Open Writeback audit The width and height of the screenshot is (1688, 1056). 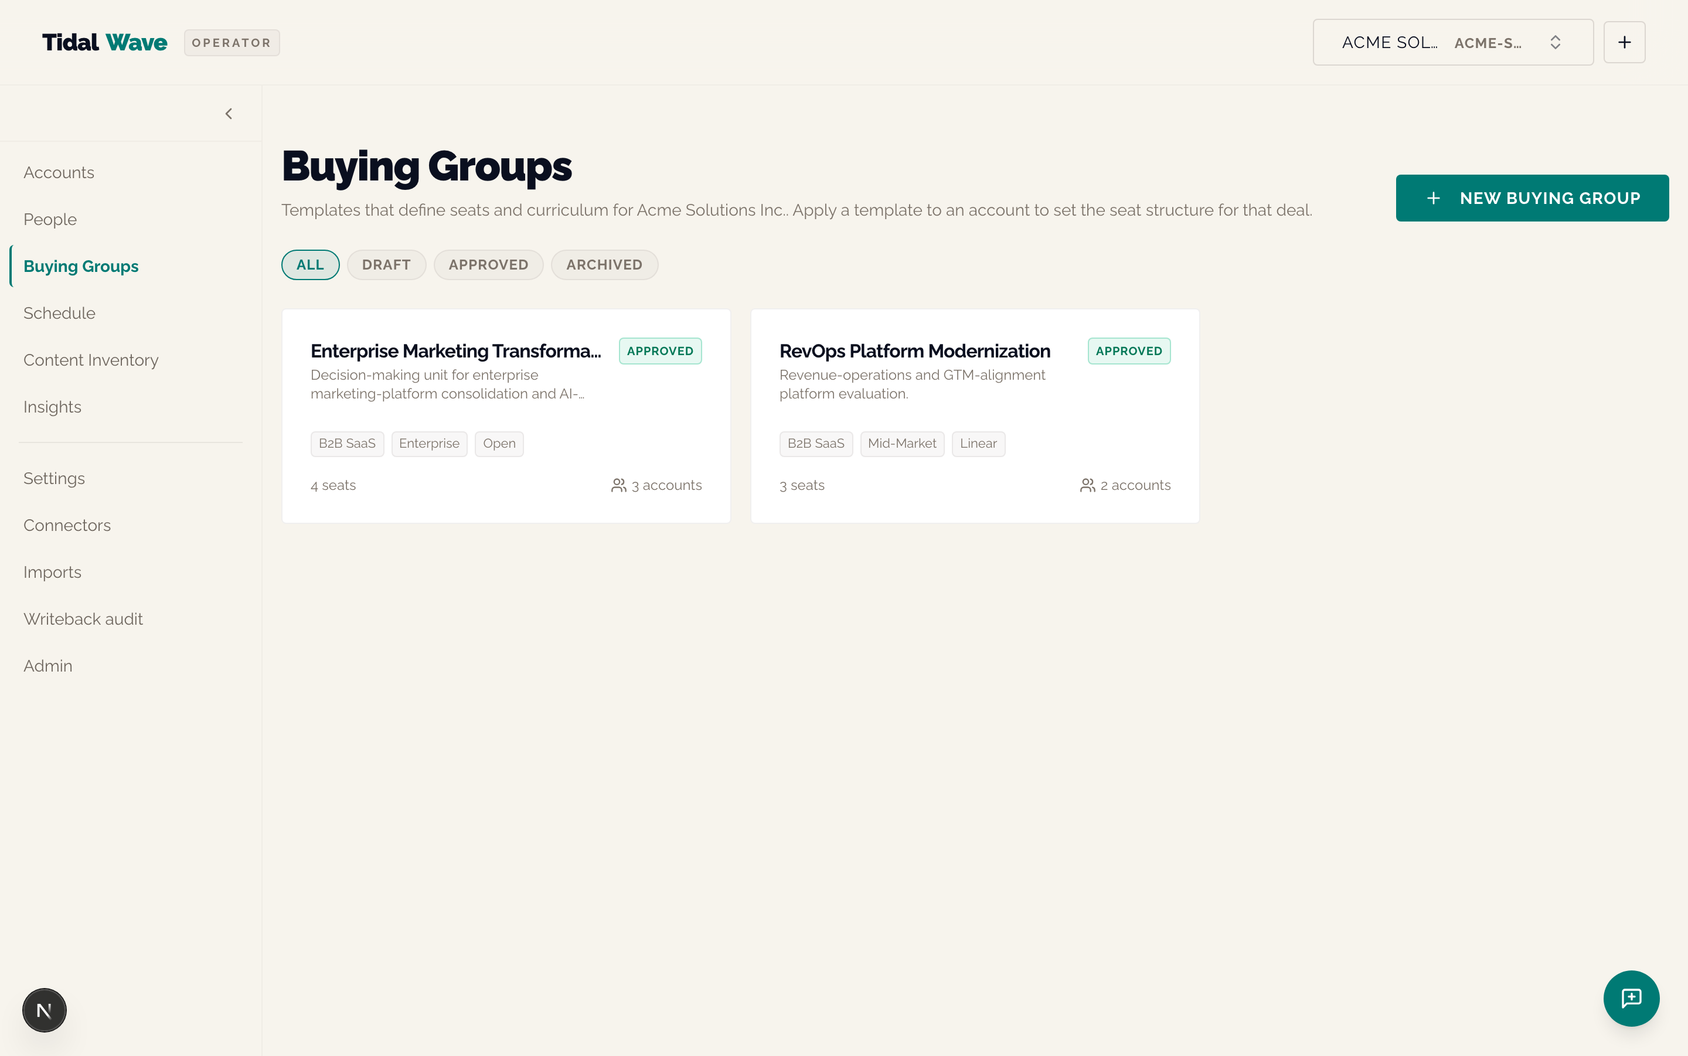point(83,619)
